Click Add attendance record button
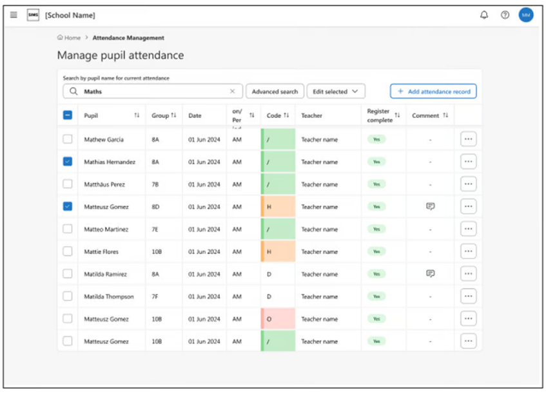 tap(433, 92)
